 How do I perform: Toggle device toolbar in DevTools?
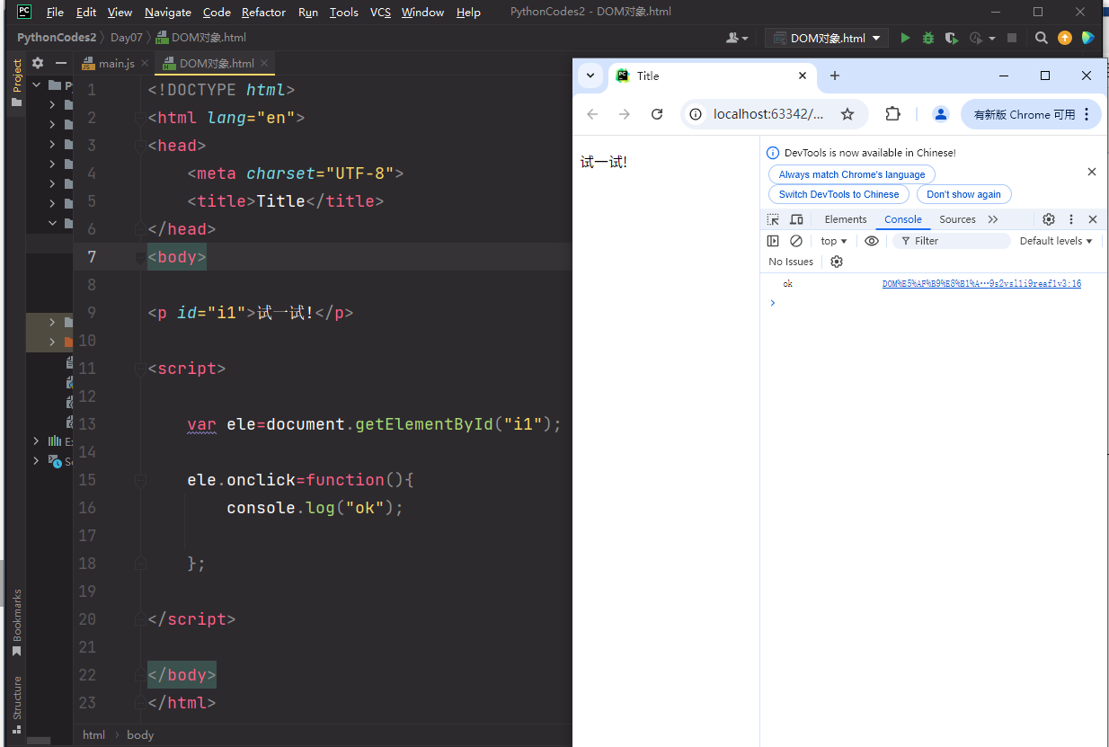point(796,219)
